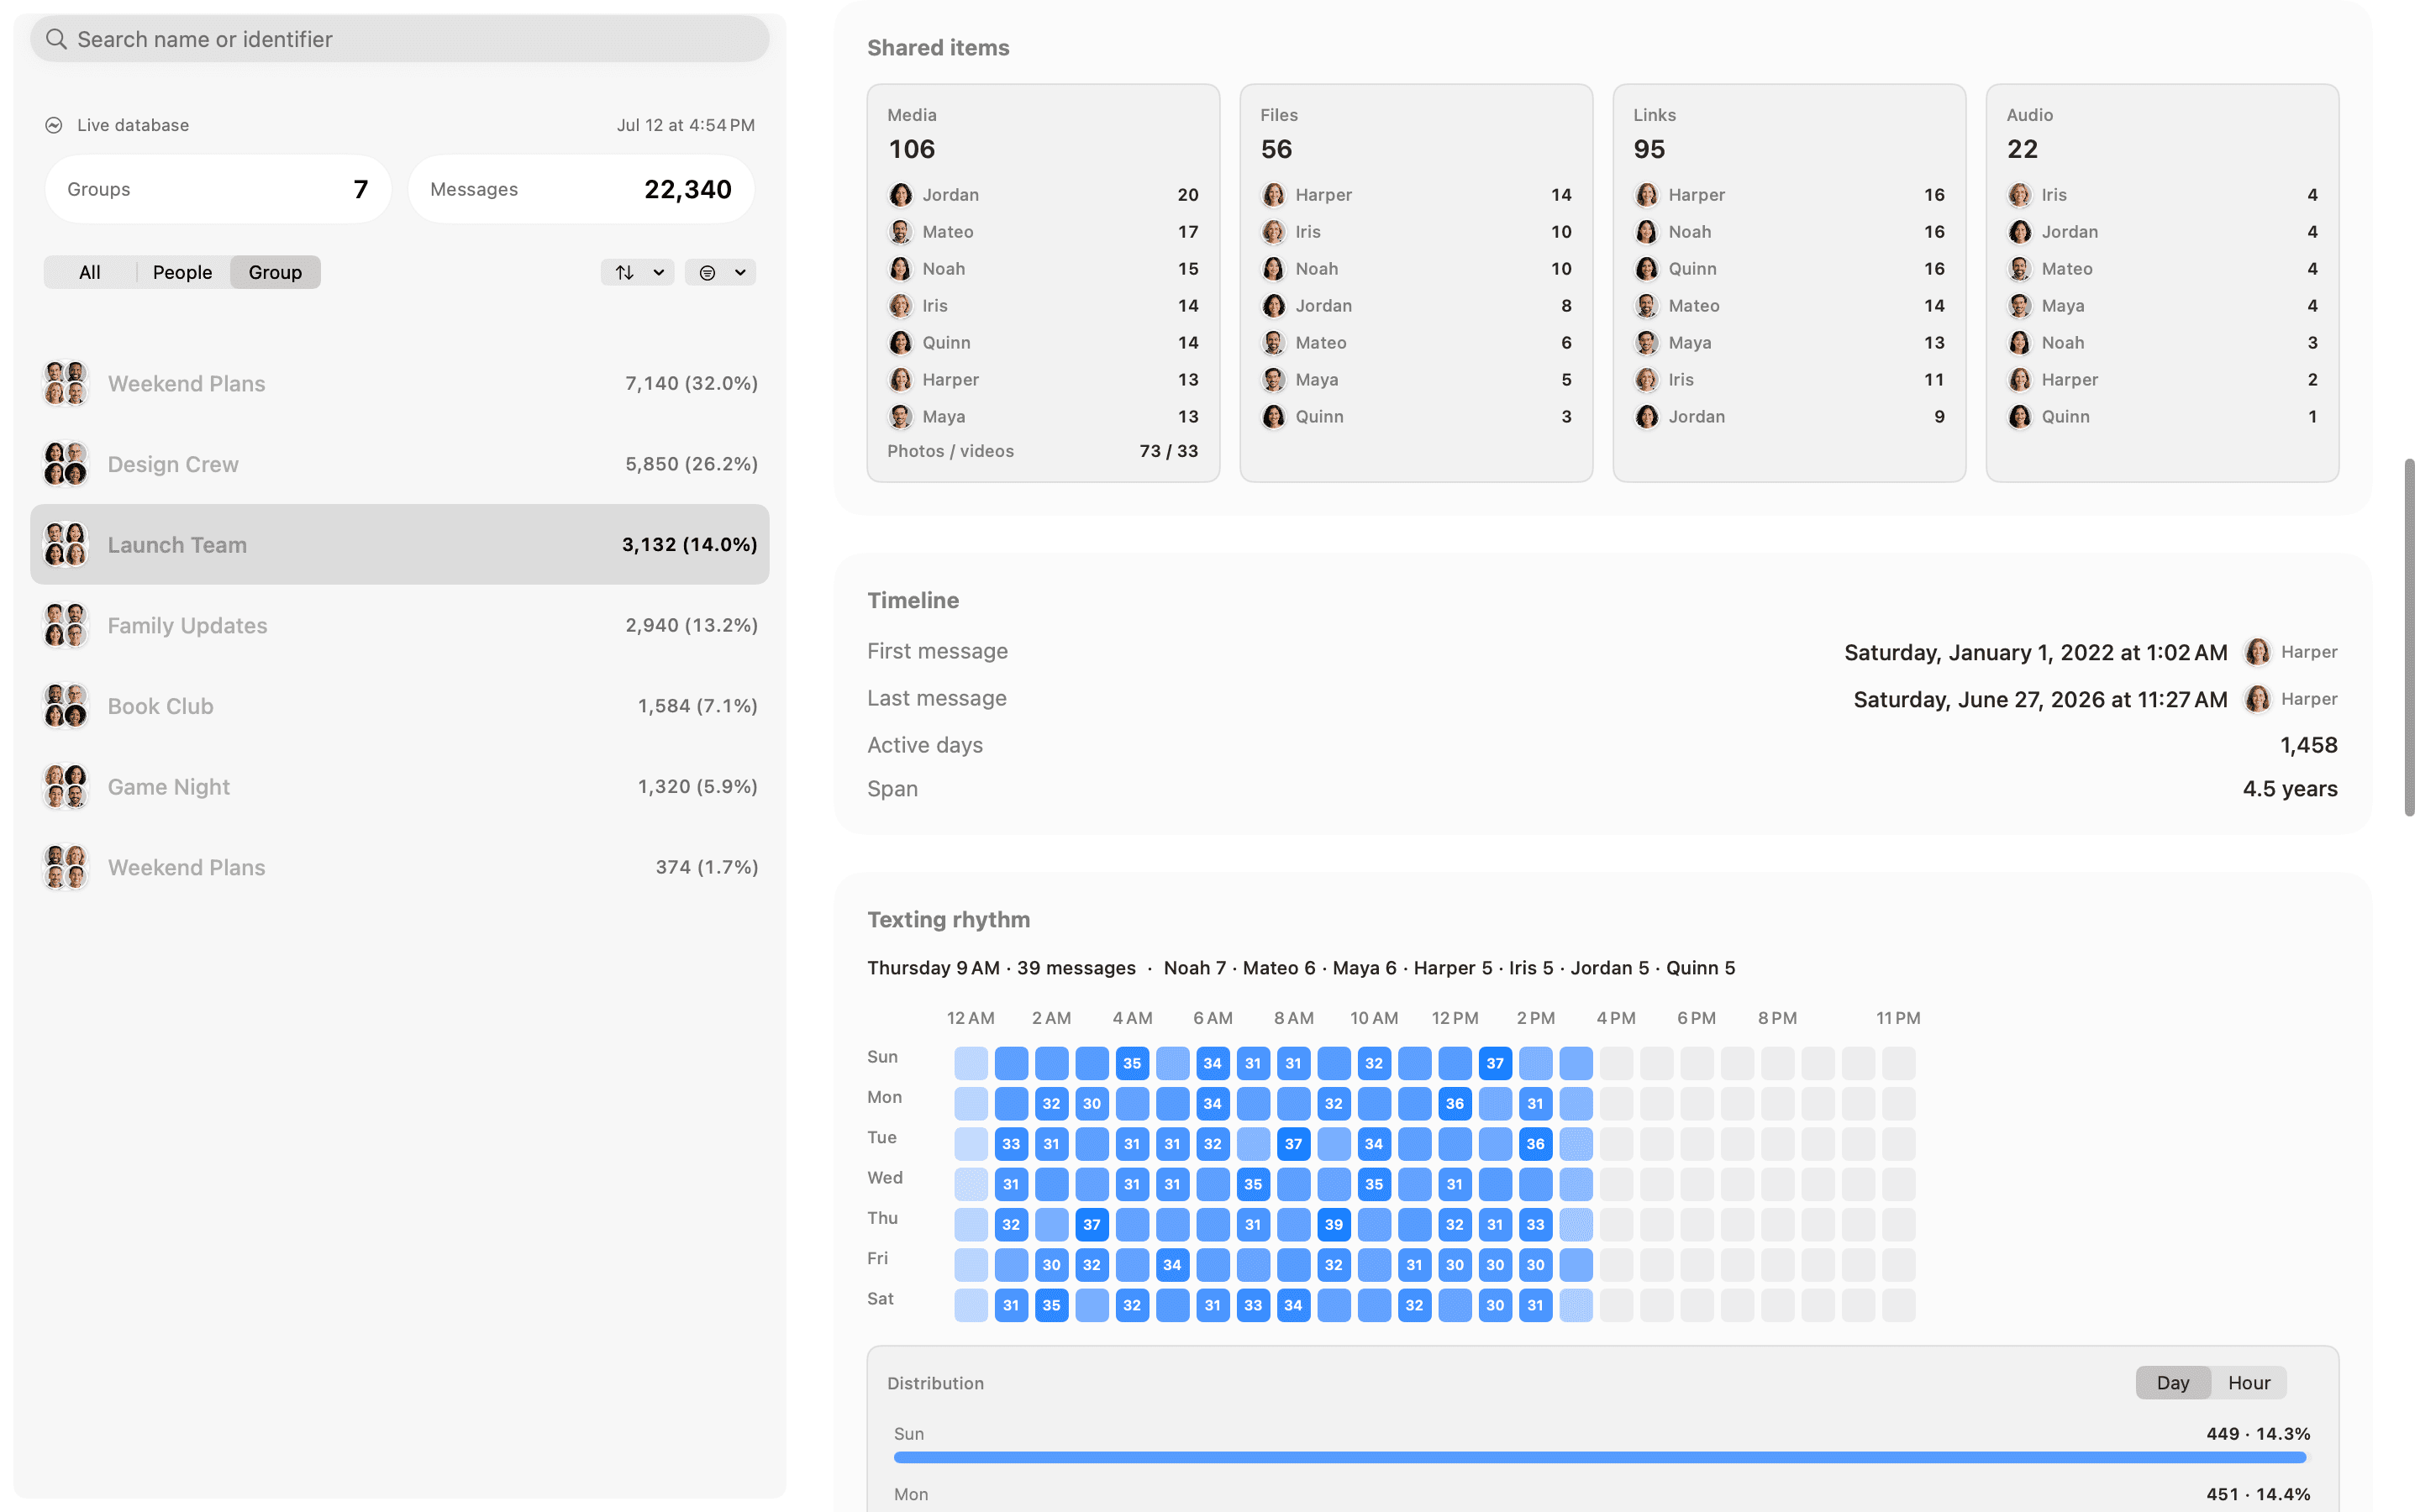
Task: Click the search name or identifier field
Action: [400, 39]
